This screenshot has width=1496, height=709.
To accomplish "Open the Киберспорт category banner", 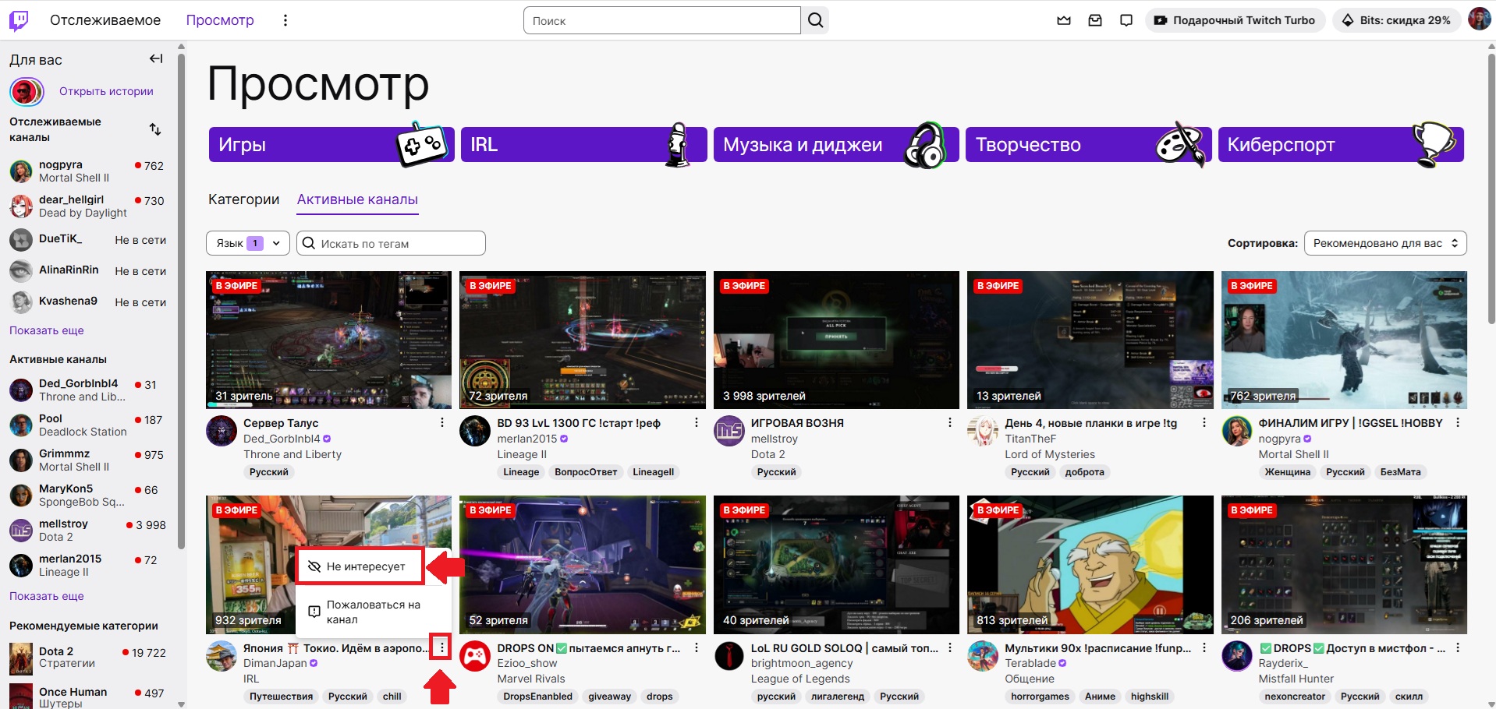I will (1341, 145).
